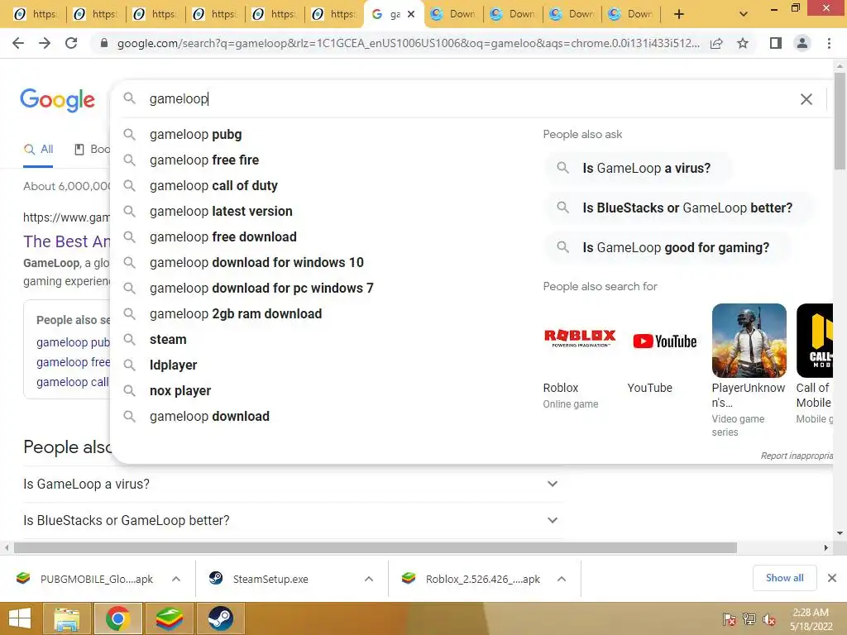Screen dimensions: 847x635
Task: Click the gameloop search input field
Action: [x=470, y=99]
